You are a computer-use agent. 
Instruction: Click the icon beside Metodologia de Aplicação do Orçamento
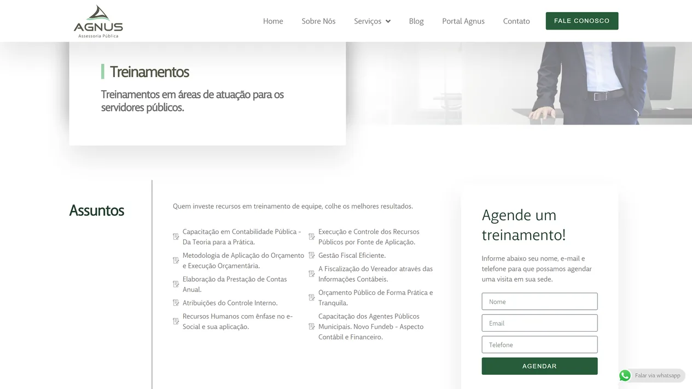click(176, 261)
